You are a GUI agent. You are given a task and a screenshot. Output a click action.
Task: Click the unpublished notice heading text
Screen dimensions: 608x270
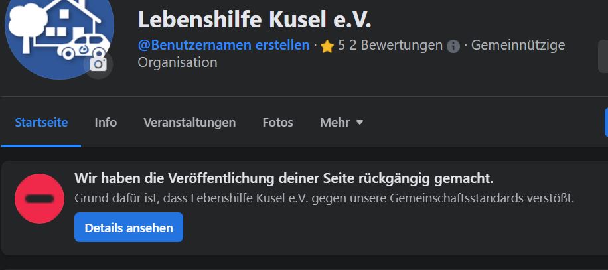tap(283, 178)
